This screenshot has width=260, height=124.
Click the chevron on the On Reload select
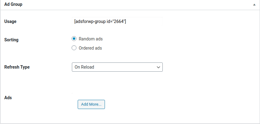(x=158, y=67)
